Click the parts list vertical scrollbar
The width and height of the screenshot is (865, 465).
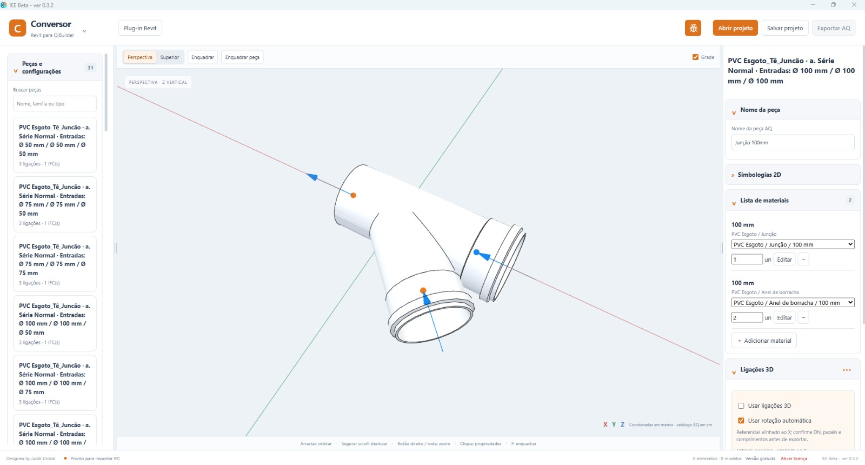(106, 93)
